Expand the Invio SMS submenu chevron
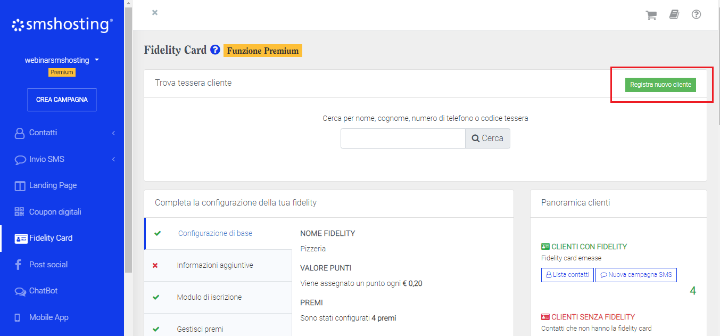Image resolution: width=720 pixels, height=336 pixels. click(x=113, y=159)
